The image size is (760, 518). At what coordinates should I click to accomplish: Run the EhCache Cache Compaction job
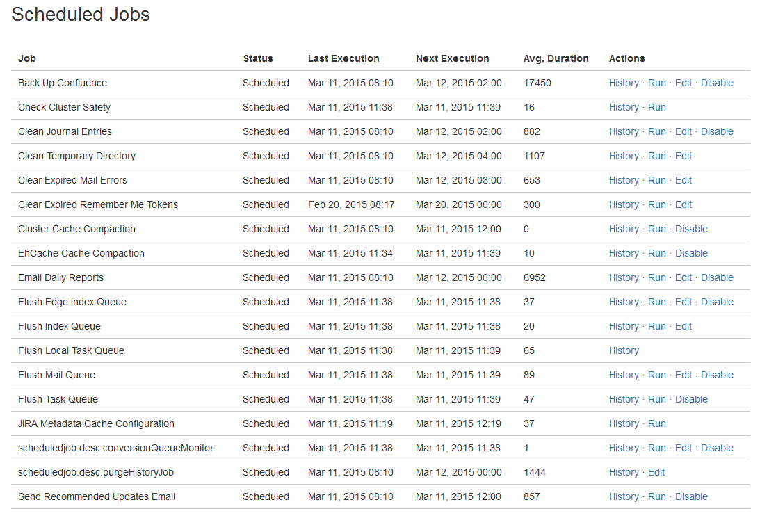point(656,253)
